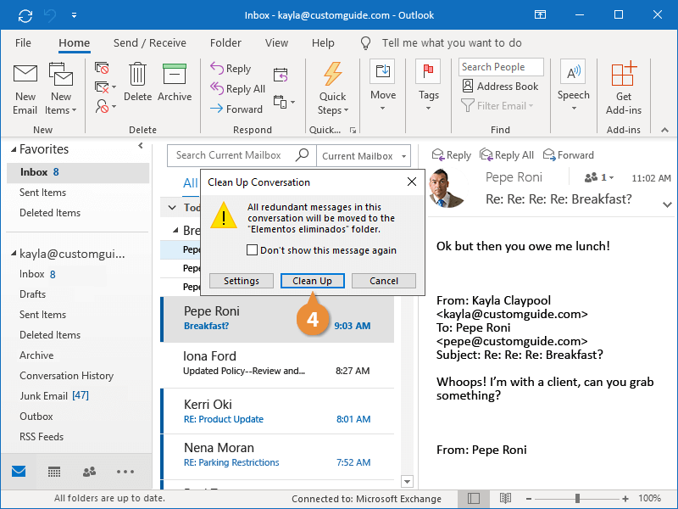
Task: Open the Move button menu
Action: coord(383,86)
